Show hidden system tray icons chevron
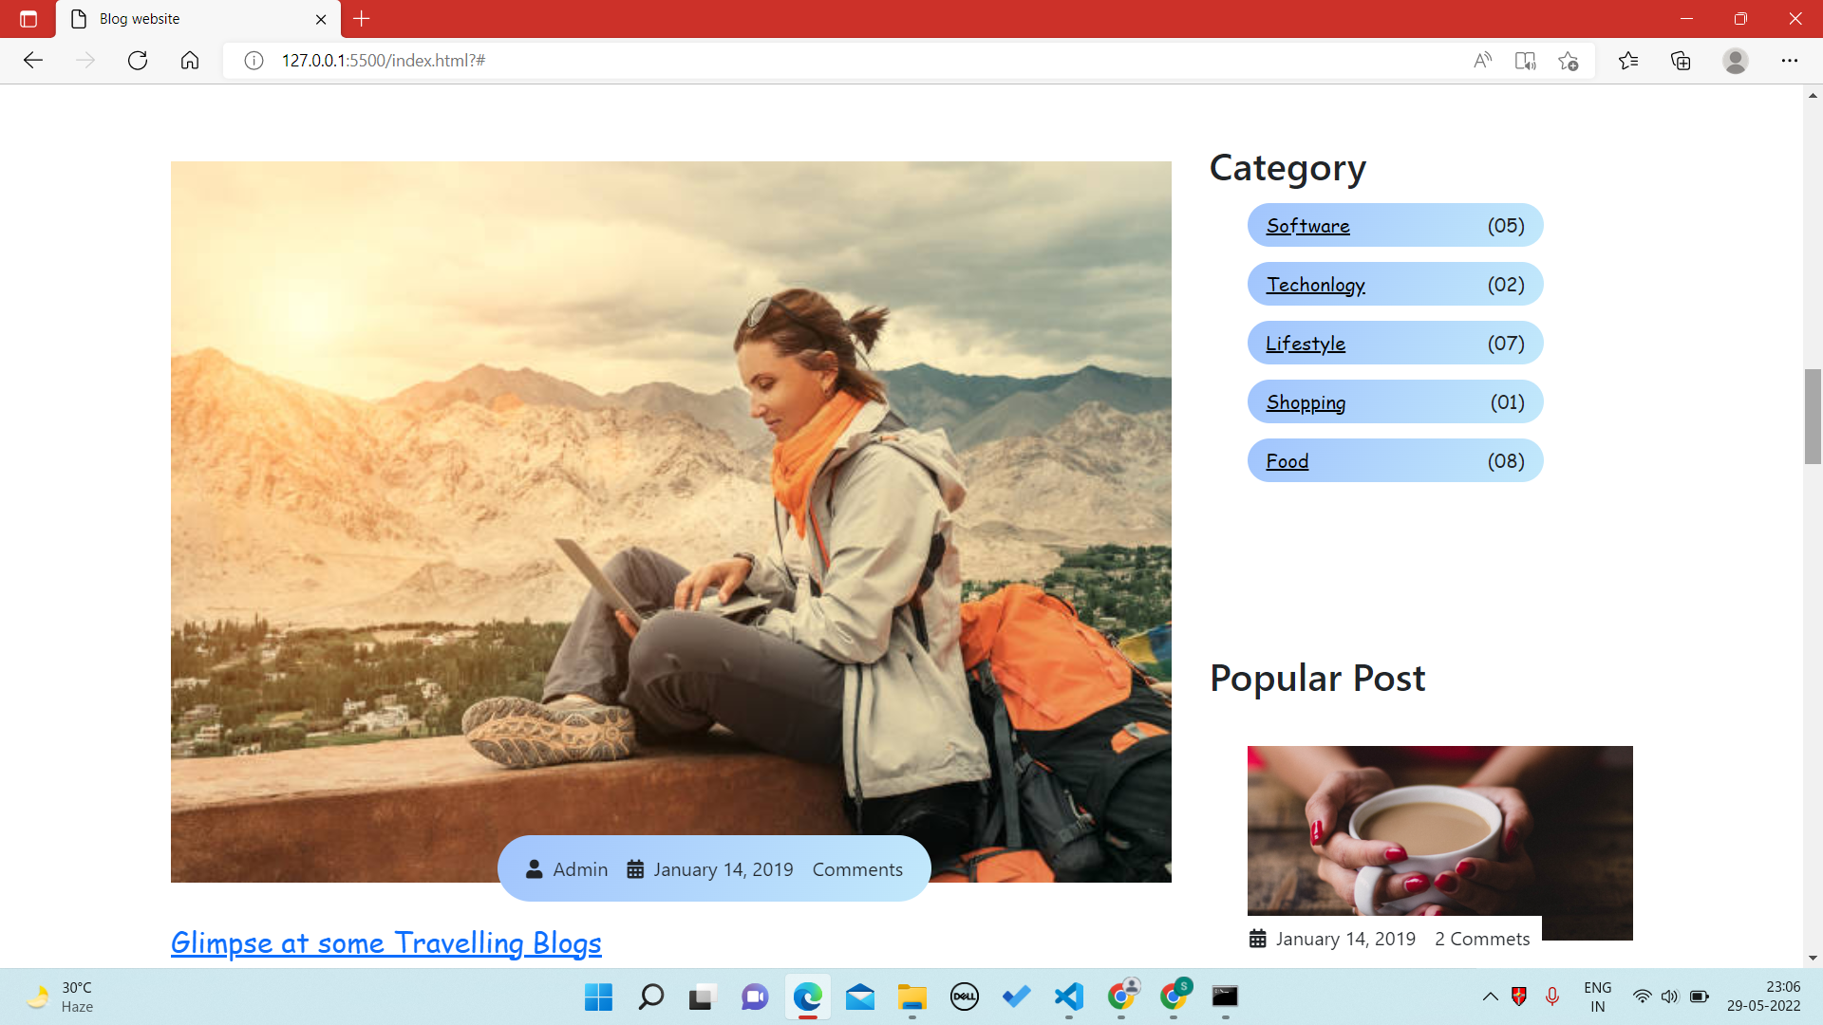1823x1025 pixels. pyautogui.click(x=1490, y=997)
